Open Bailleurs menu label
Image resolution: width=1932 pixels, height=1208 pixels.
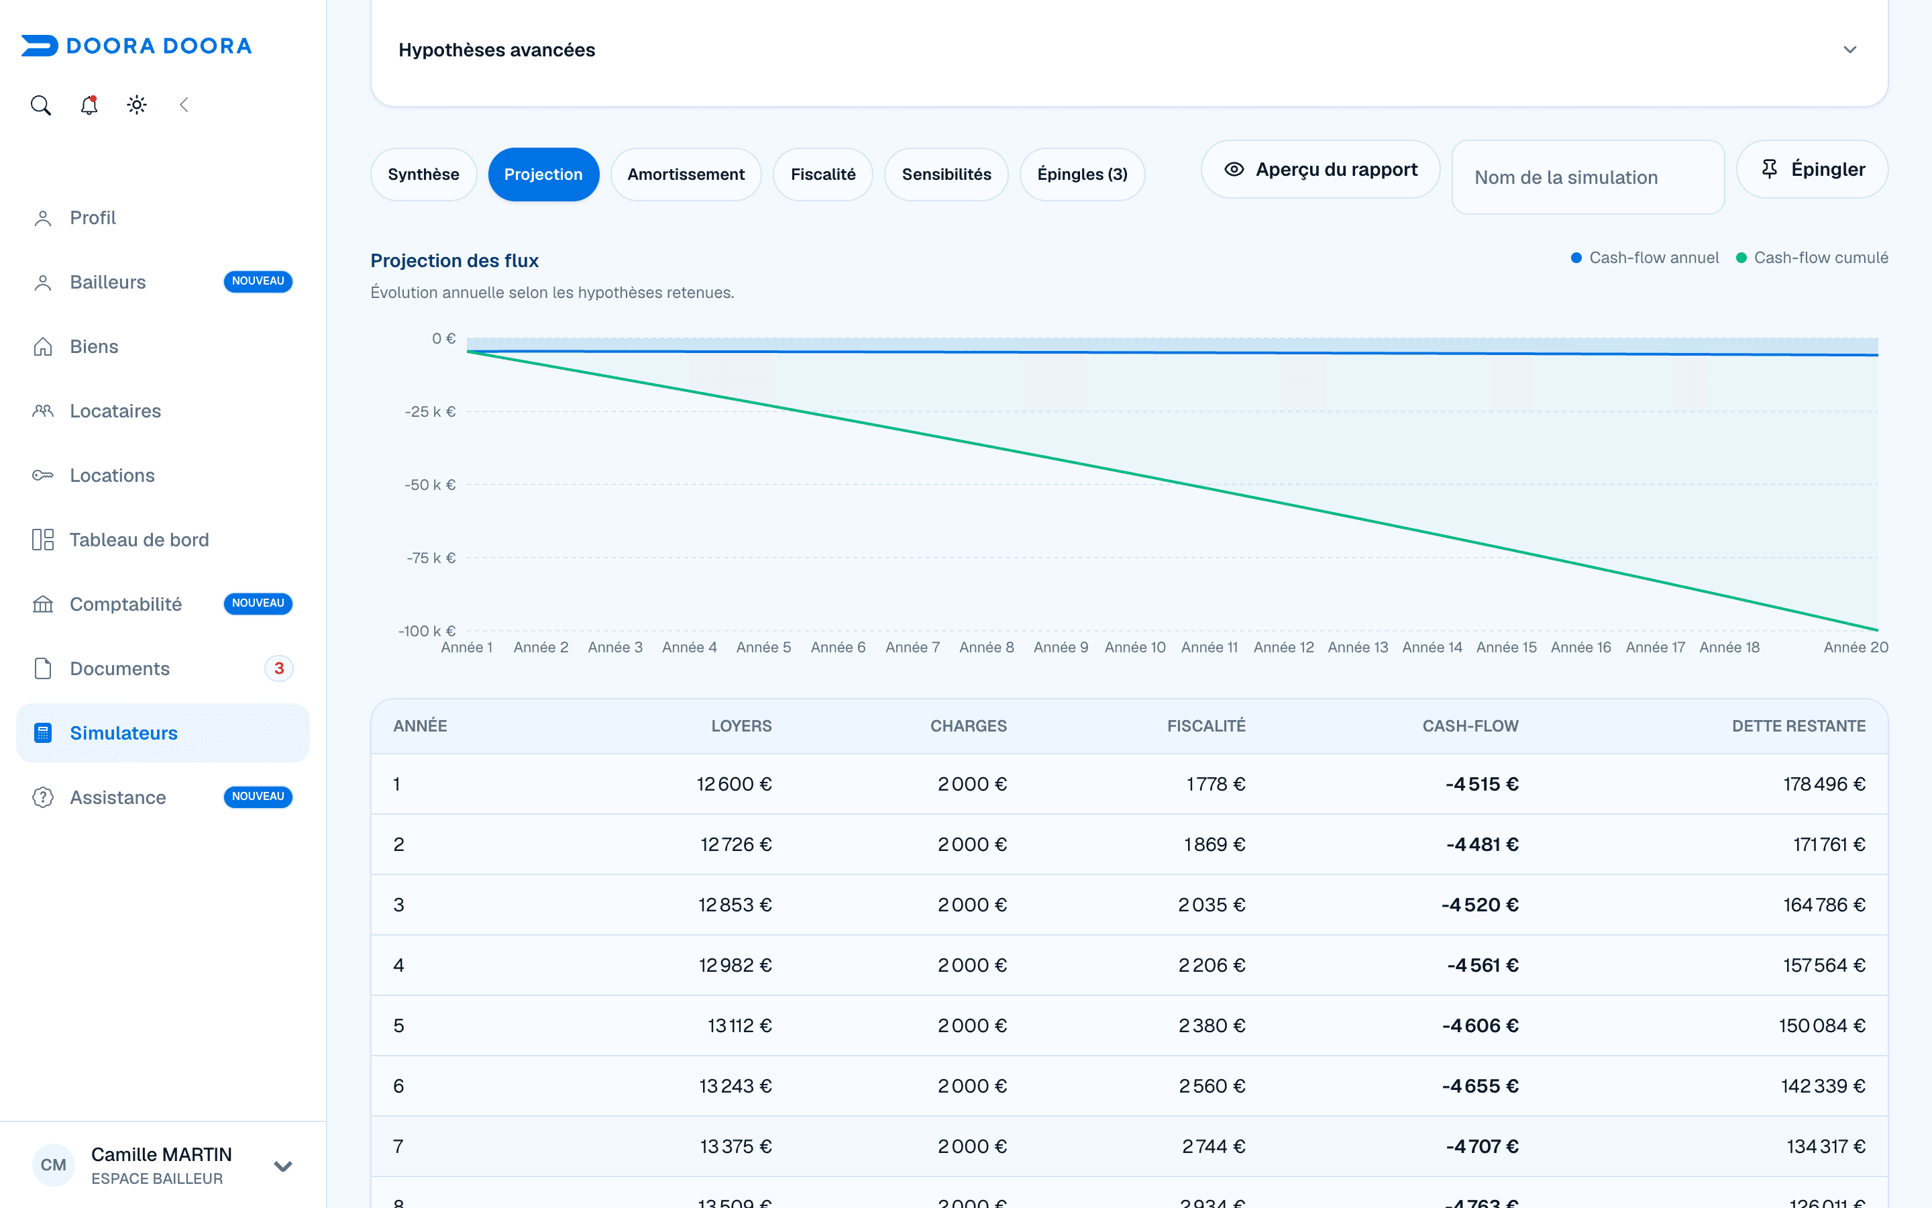pos(108,282)
